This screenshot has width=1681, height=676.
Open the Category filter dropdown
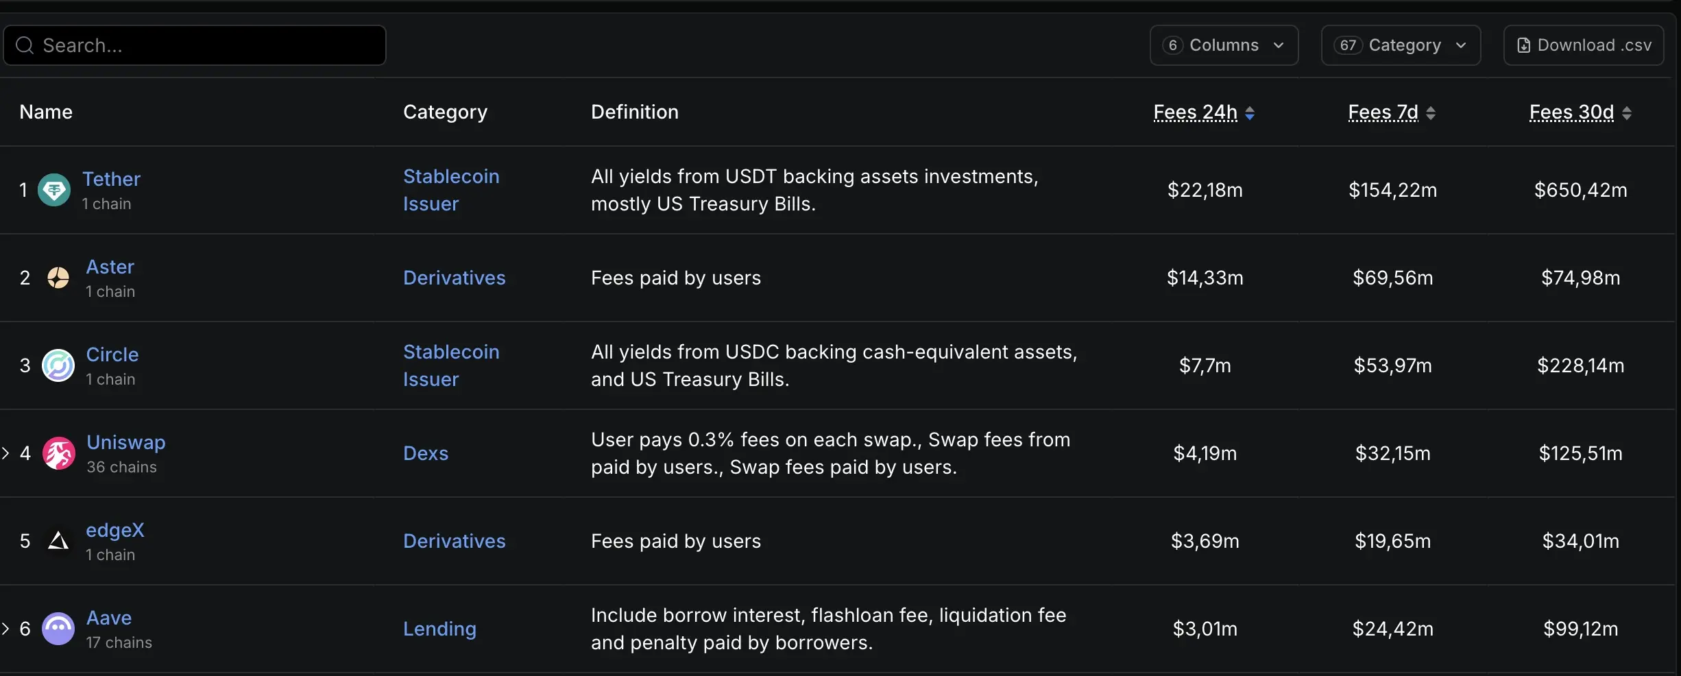point(1401,45)
